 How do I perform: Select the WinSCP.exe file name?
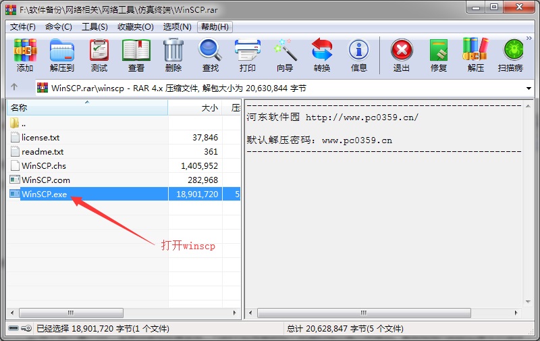pos(44,194)
